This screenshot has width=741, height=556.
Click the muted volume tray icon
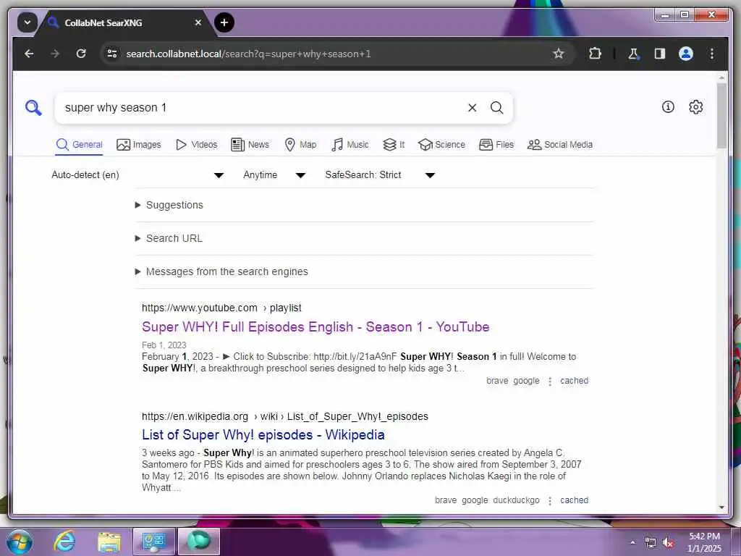click(668, 543)
